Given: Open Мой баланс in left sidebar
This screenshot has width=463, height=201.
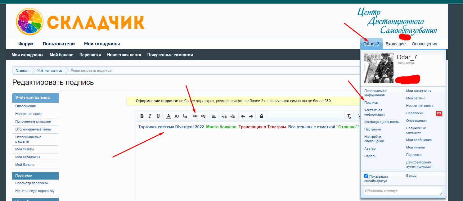Looking at the screenshot, I should click(x=35, y=165).
